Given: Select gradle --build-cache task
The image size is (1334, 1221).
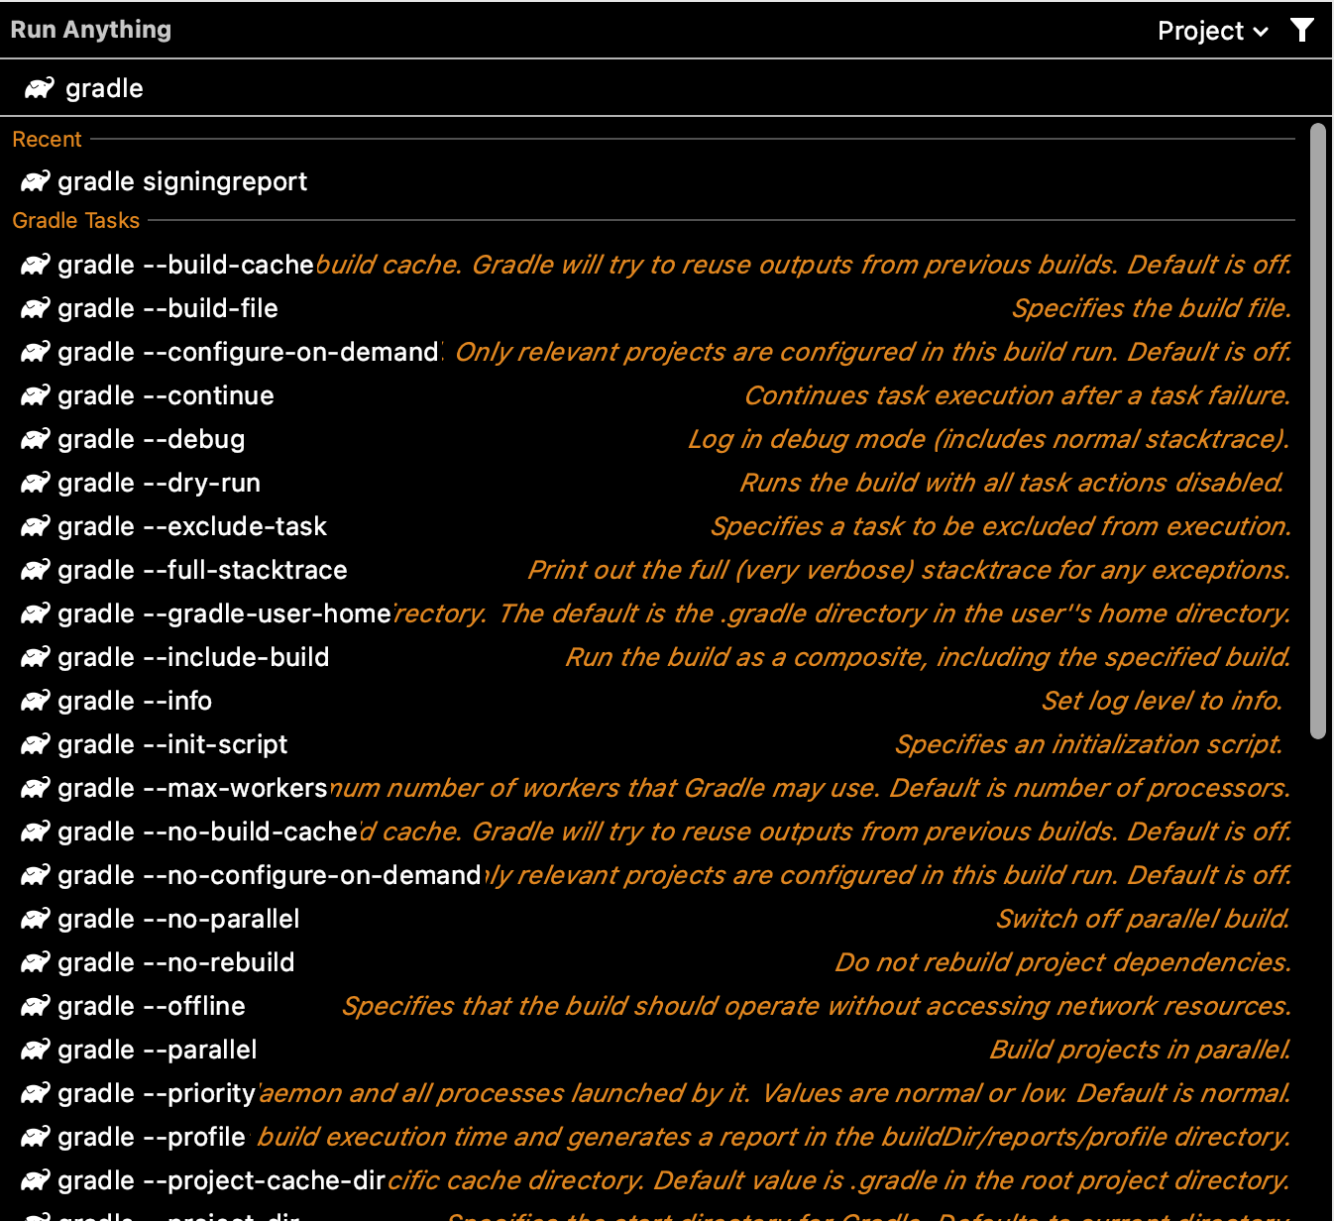Looking at the screenshot, I should (x=654, y=265).
